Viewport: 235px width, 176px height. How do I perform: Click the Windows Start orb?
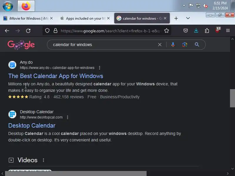[8, 6]
